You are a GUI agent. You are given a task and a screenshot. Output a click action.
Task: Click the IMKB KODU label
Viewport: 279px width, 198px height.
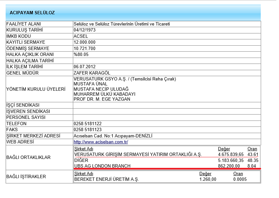[x=19, y=36]
